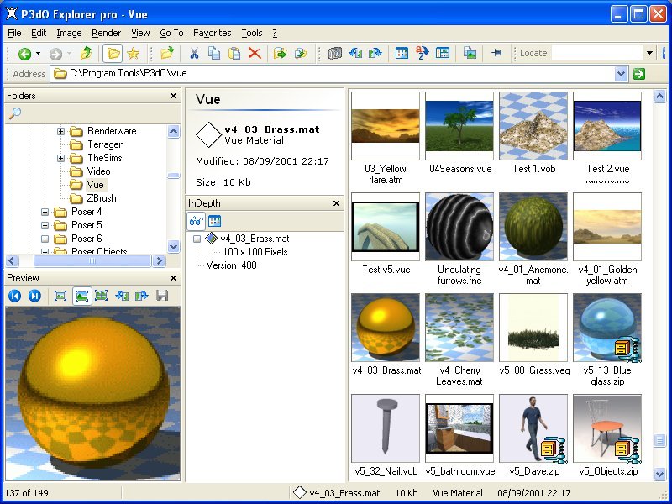This screenshot has width=672, height=504.
Task: Expand the Poser 4 folder node
Action: tap(45, 212)
